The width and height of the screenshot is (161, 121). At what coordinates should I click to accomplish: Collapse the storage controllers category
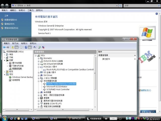pyautogui.click(x=38, y=81)
